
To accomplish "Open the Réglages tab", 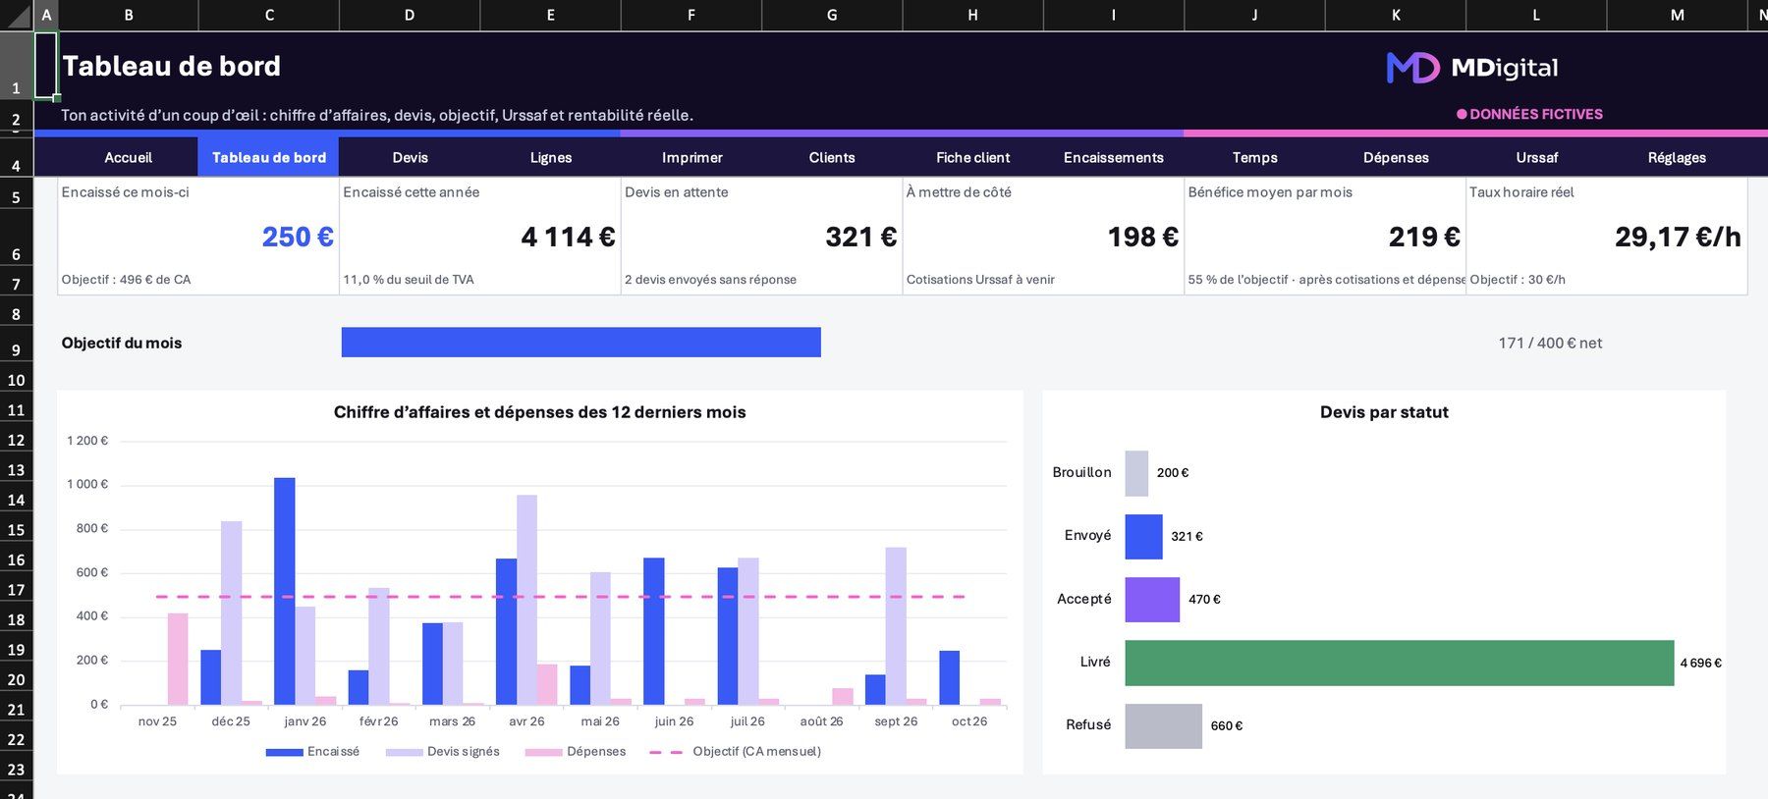I will coord(1677,157).
